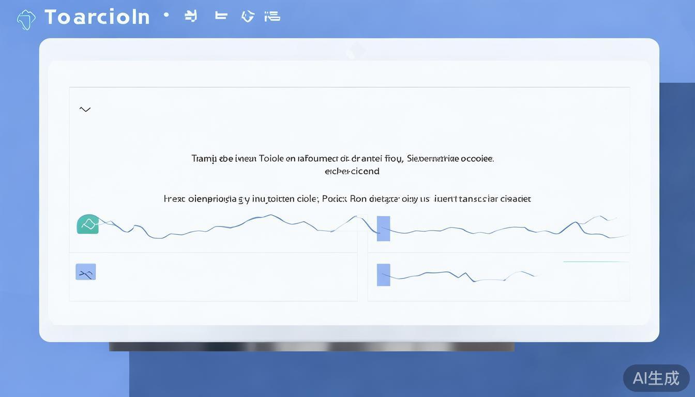Click the gray horizontal bar below the window
This screenshot has width=695, height=397.
(311, 347)
